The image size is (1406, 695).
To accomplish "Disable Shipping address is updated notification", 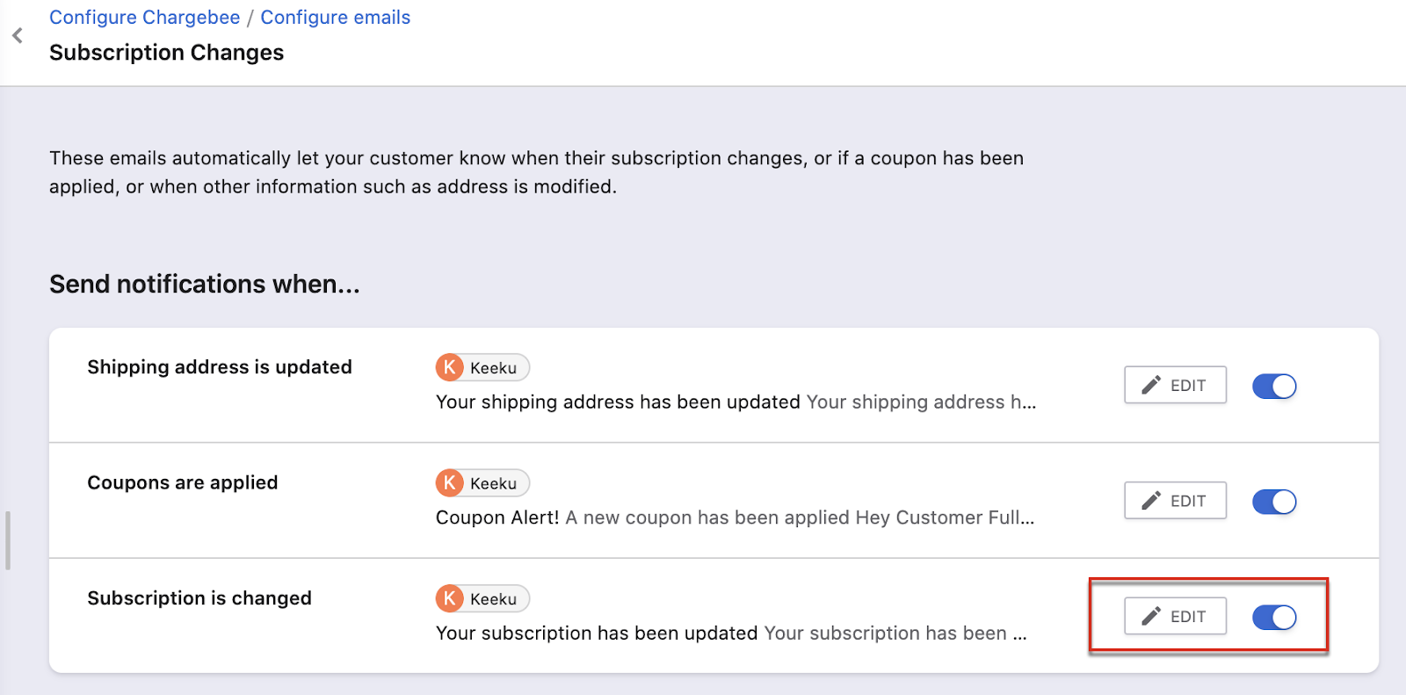I will [1274, 386].
